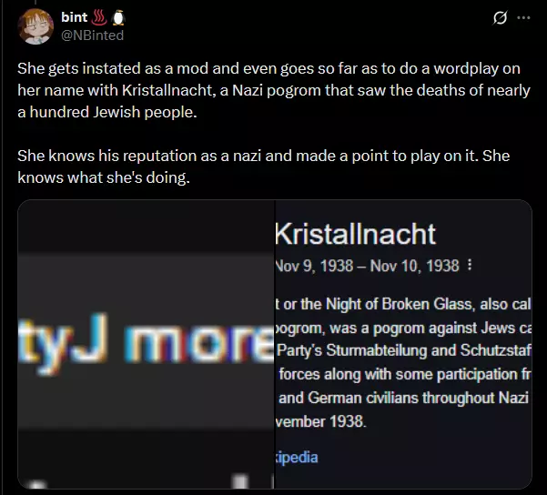Click the 'Sturmabteilung and Schutzstaf' line
Image resolution: width=547 pixels, height=495 pixels.
pyautogui.click(x=404, y=350)
